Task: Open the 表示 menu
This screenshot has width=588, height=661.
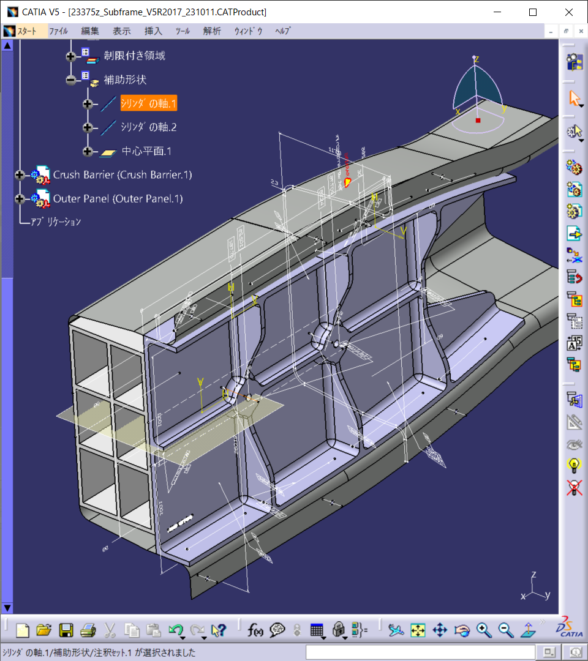Action: click(121, 31)
